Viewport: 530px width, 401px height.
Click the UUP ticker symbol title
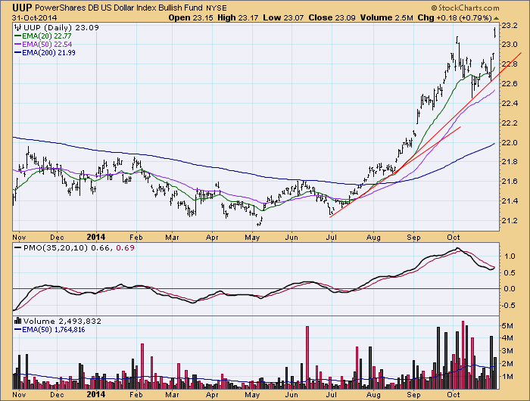pos(23,8)
